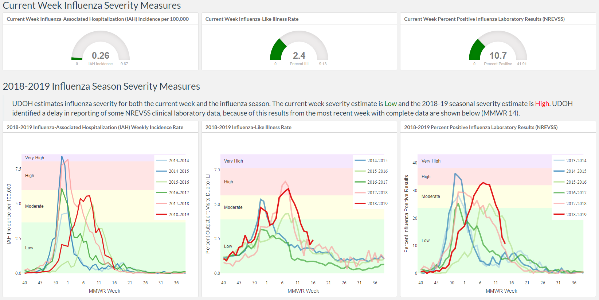
Task: Hide 2014-2015 line in NREVSS Percent Positive legend
Action: pyautogui.click(x=570, y=171)
